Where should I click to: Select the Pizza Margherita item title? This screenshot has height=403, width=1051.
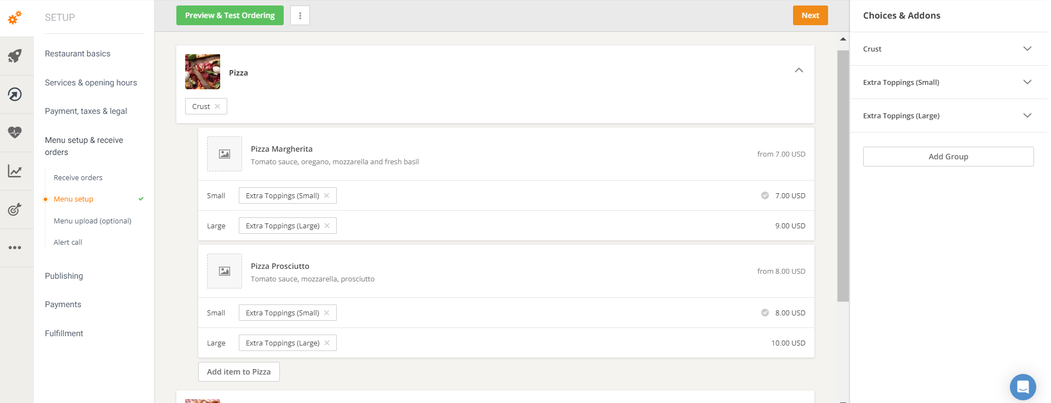pyautogui.click(x=282, y=149)
